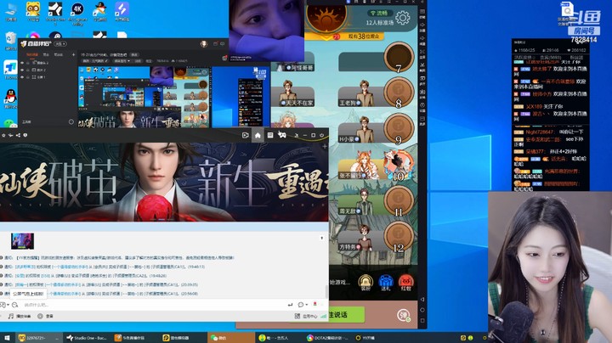Click Android back triangle in emulator sidebar
Screen dimensions: 612x343
[x=422, y=300]
